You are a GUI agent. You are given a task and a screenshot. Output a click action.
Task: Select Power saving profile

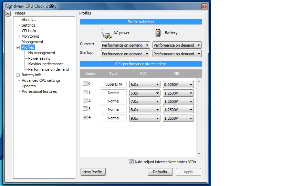click(x=39, y=58)
